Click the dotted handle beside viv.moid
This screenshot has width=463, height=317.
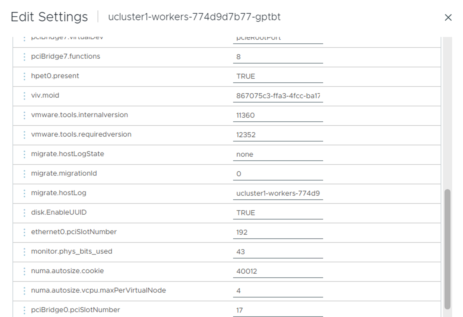(x=24, y=96)
